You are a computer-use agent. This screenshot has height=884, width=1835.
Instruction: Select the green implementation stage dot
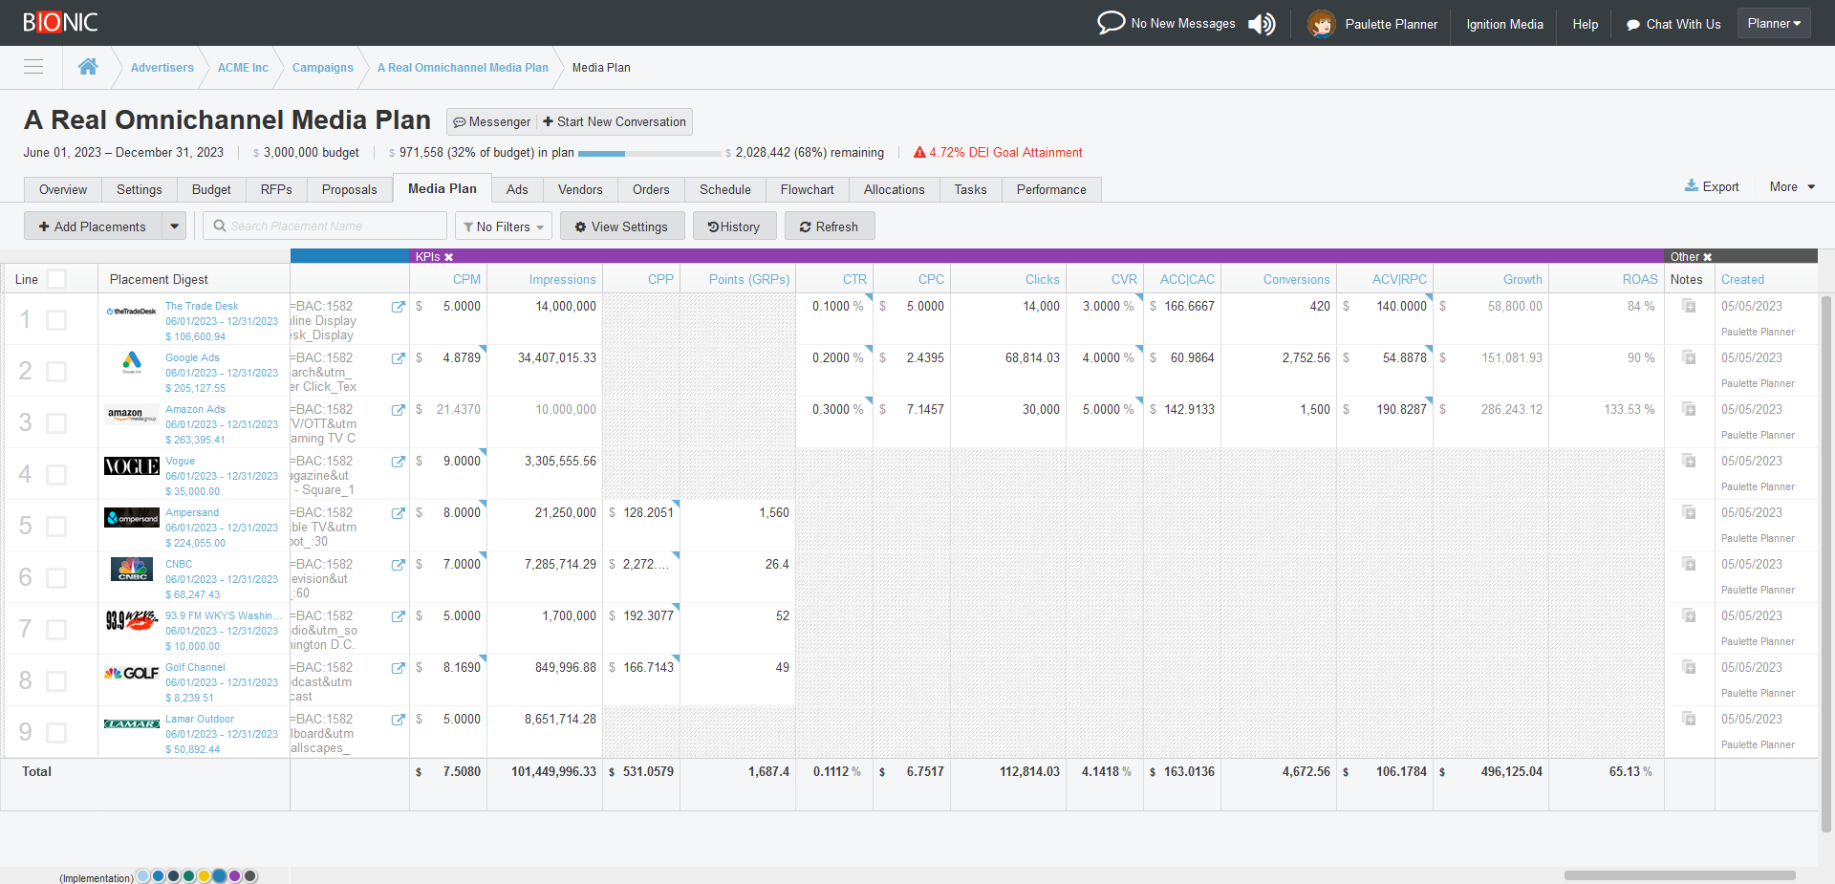pos(188,875)
